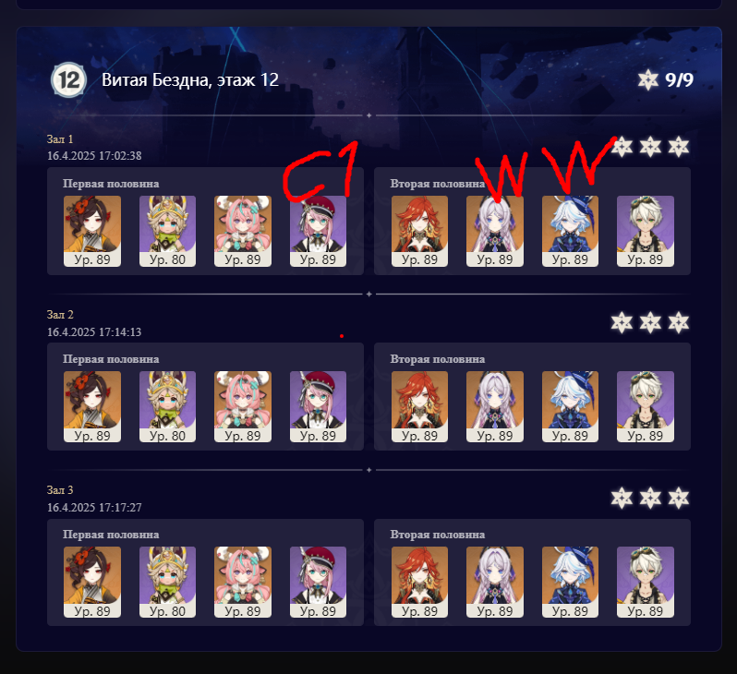This screenshot has height=674, width=737.
Task: Click the middle star of Зал 1
Action: 650,147
